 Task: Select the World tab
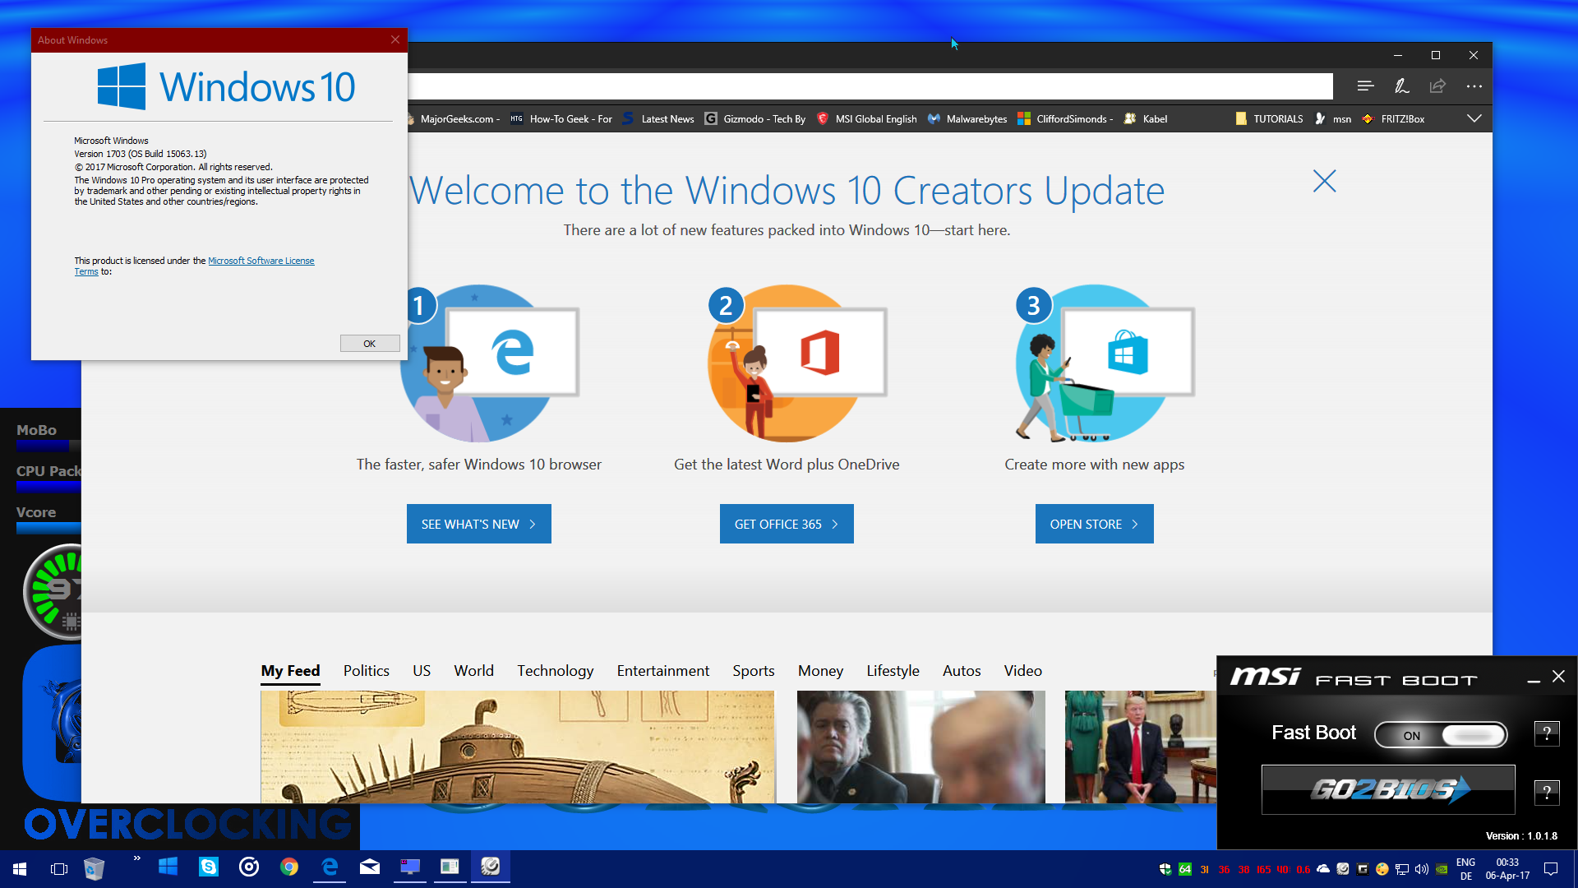click(x=474, y=671)
